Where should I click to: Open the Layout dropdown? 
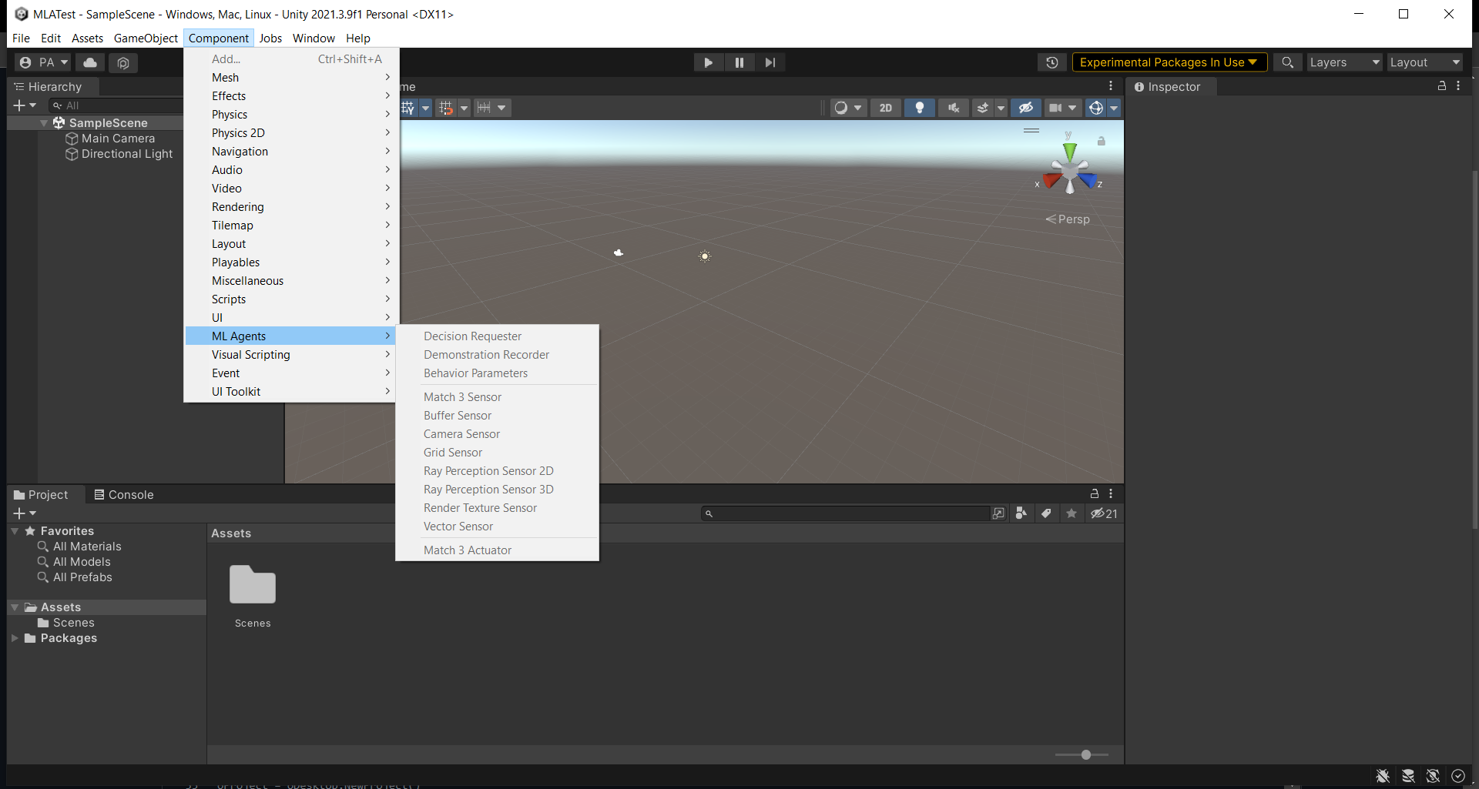tap(1424, 62)
